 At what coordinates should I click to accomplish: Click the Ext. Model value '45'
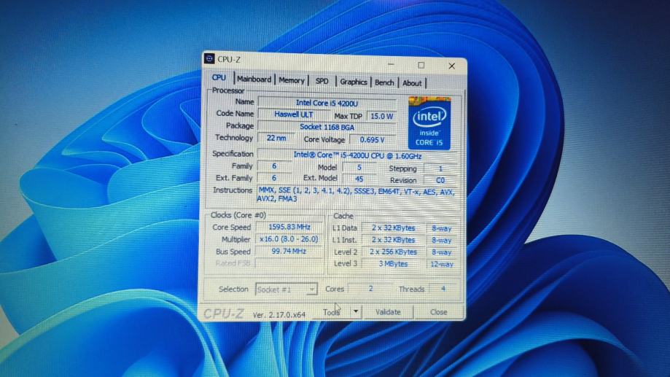(x=359, y=179)
